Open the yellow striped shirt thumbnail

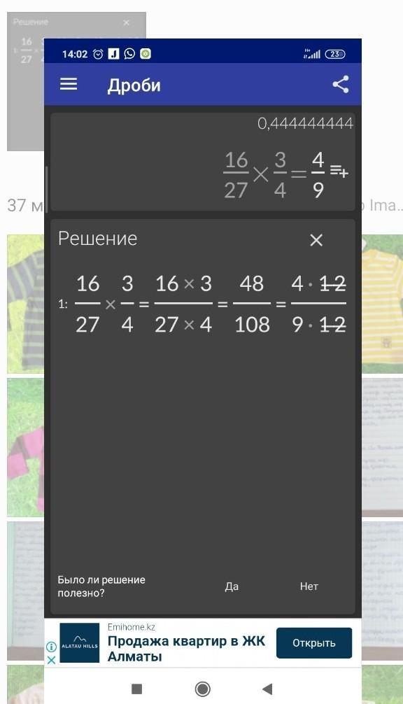(x=382, y=304)
